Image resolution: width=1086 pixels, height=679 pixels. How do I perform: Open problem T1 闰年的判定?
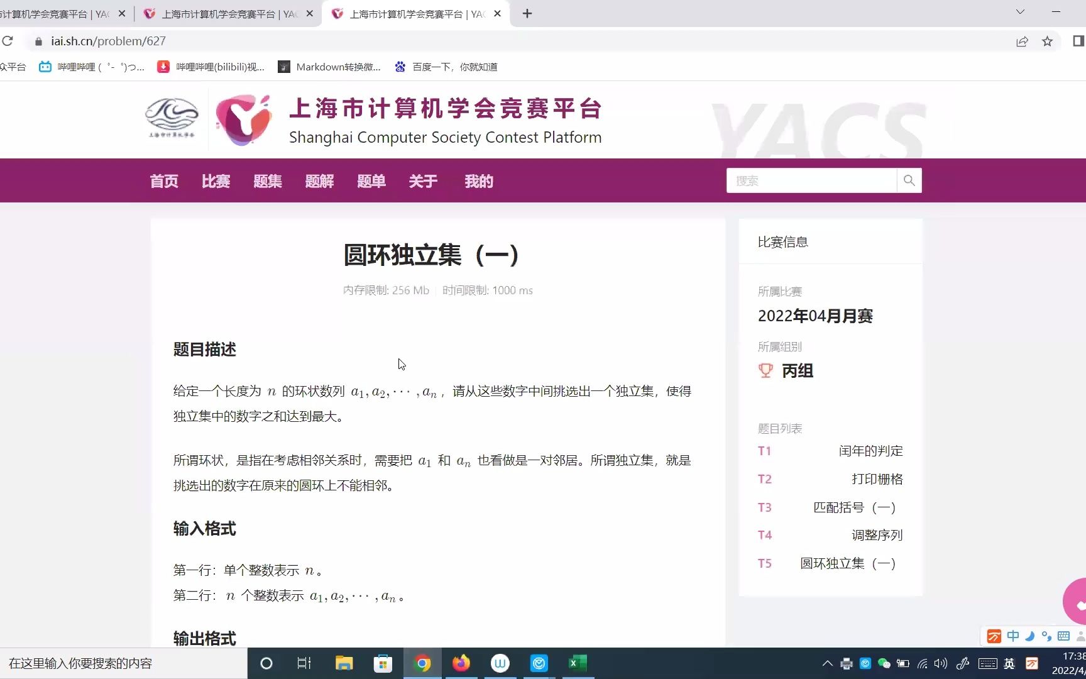click(870, 450)
